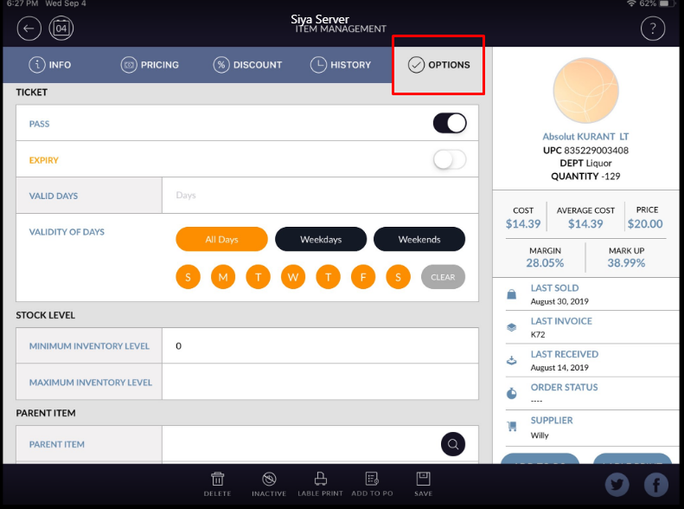Click the Minimum Inventory Level field
The image size is (684, 509).
coord(320,345)
